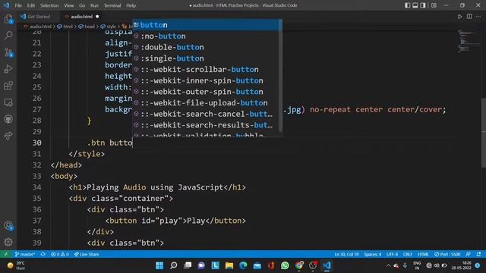Open the errors and warnings counter
This screenshot has height=273, width=486.
(x=60, y=254)
